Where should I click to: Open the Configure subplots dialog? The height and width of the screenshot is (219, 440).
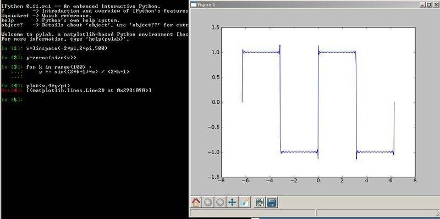click(260, 202)
